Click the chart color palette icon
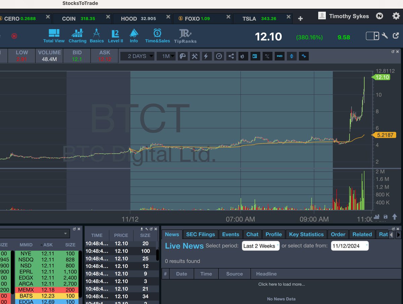The image size is (403, 304). click(x=182, y=56)
